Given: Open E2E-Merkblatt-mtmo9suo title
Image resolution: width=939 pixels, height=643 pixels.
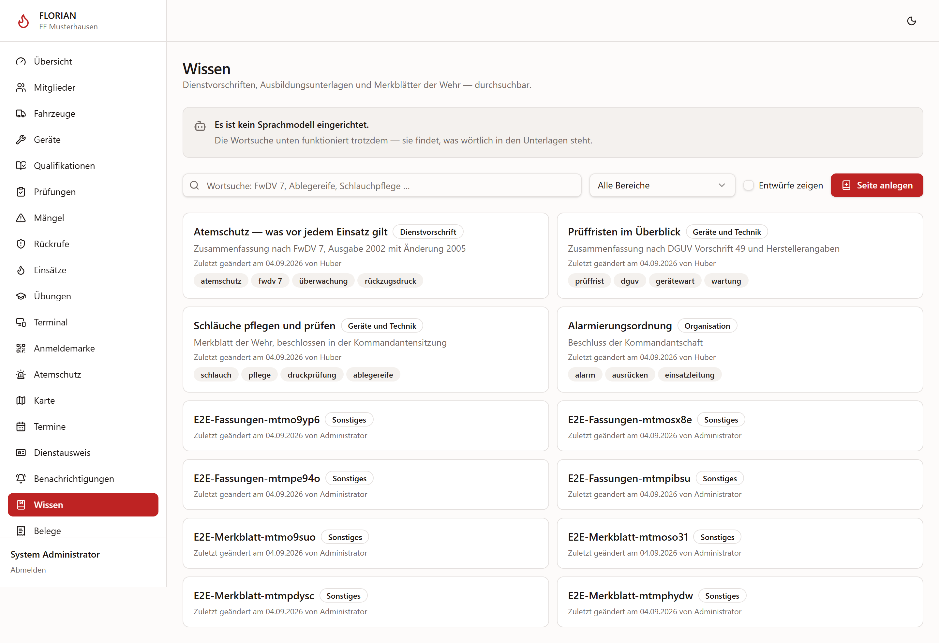Looking at the screenshot, I should point(255,537).
